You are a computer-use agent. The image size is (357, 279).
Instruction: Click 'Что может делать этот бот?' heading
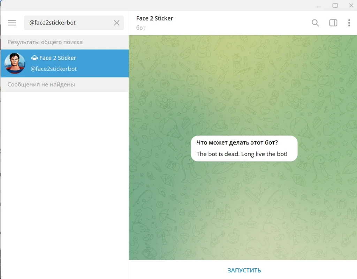click(237, 143)
